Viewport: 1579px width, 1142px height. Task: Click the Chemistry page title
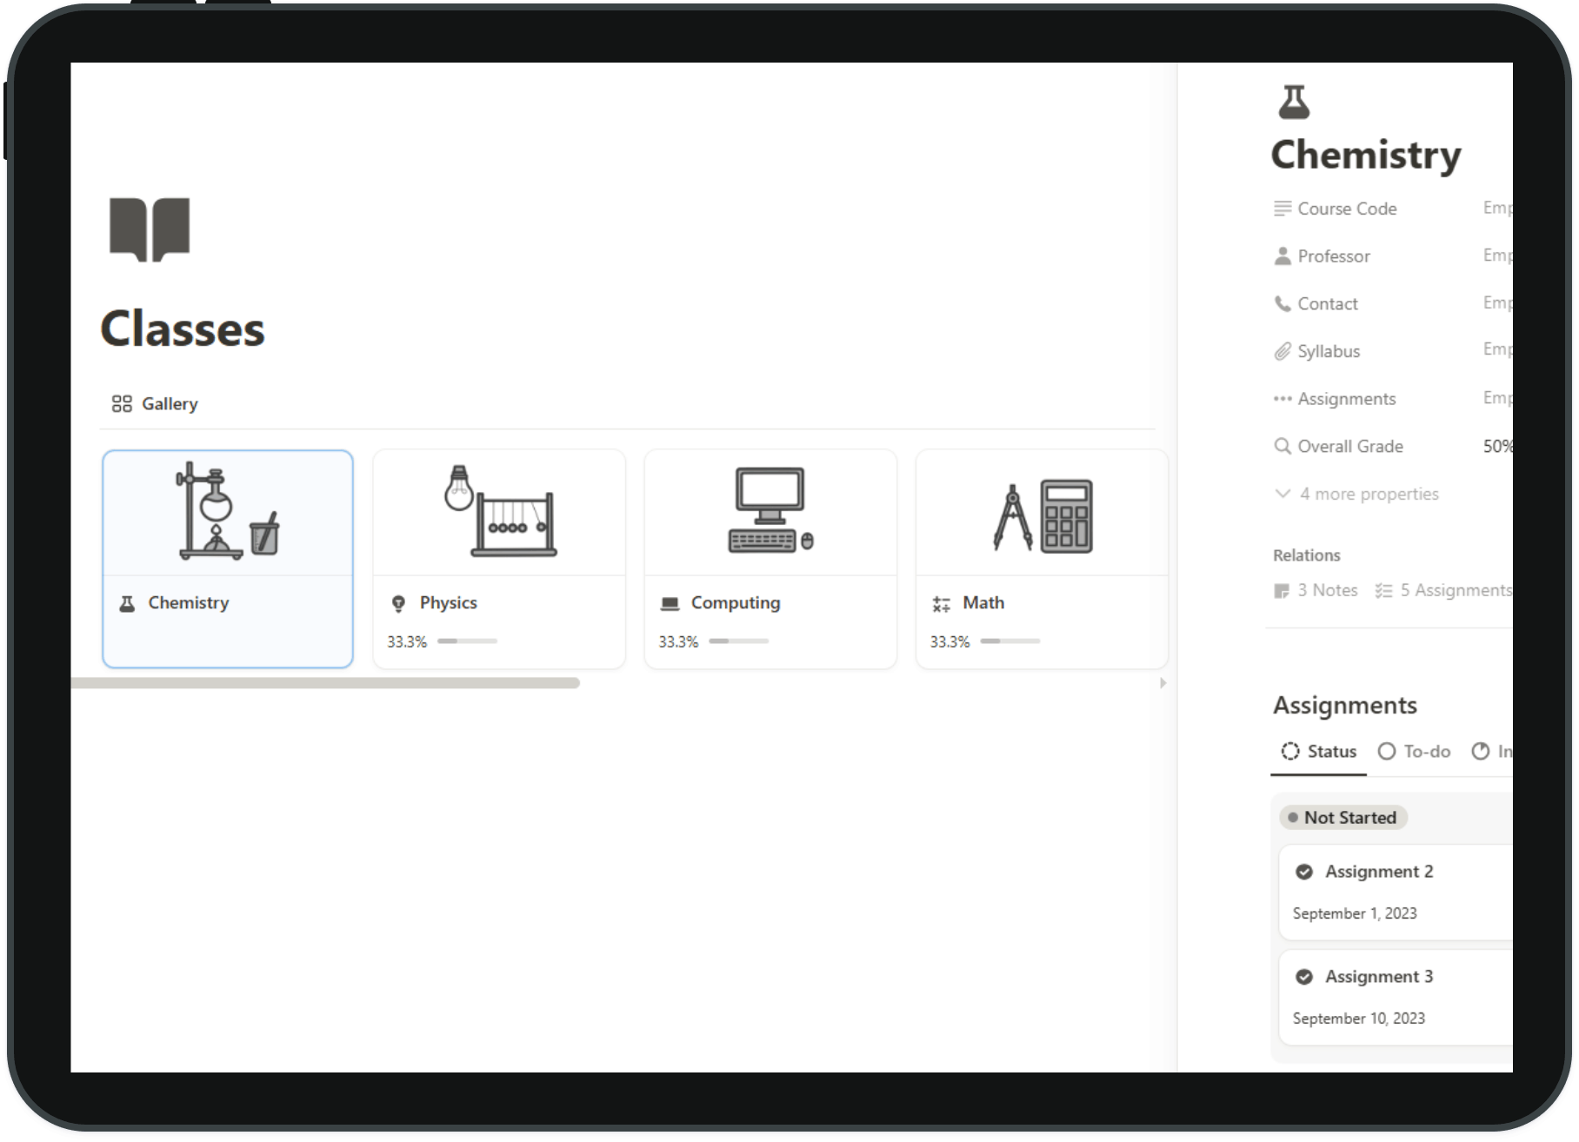[1366, 155]
